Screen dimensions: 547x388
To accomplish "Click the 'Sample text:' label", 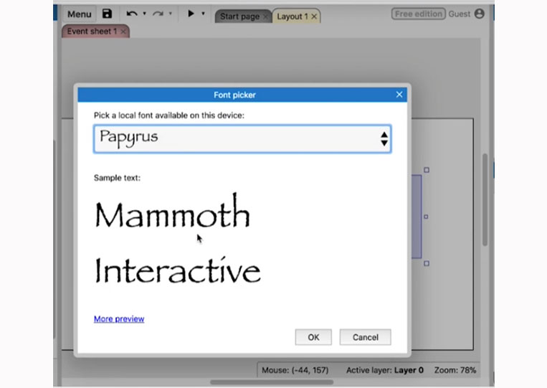I will pyautogui.click(x=118, y=178).
